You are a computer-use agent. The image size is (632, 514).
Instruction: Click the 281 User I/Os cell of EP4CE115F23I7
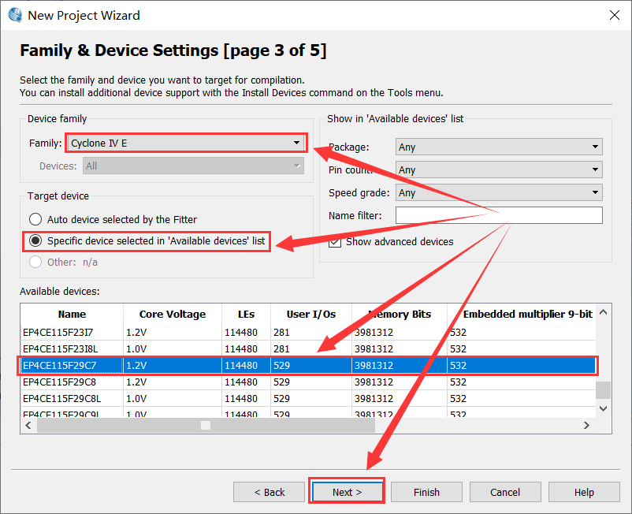(x=310, y=332)
